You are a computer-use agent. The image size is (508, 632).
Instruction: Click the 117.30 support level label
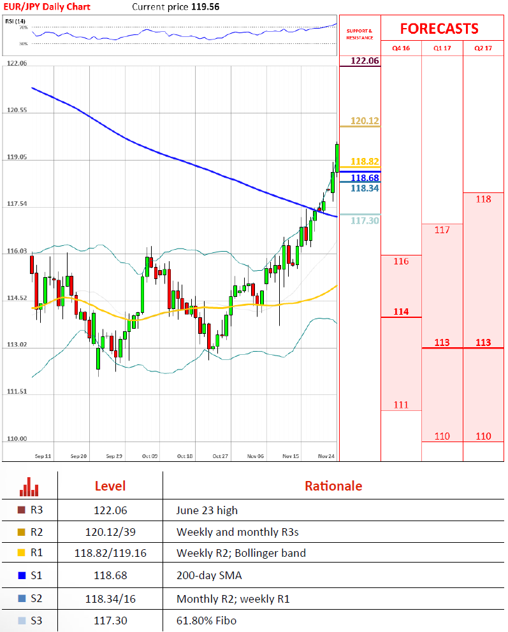point(365,220)
